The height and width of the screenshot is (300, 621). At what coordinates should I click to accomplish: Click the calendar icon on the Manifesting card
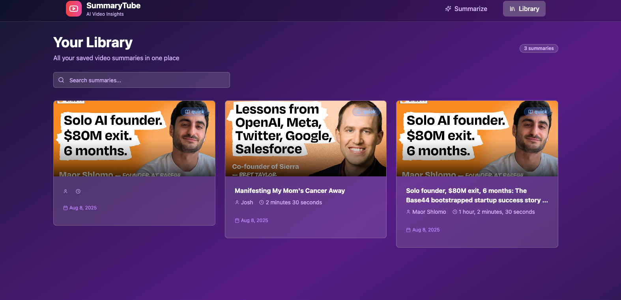coord(237,220)
